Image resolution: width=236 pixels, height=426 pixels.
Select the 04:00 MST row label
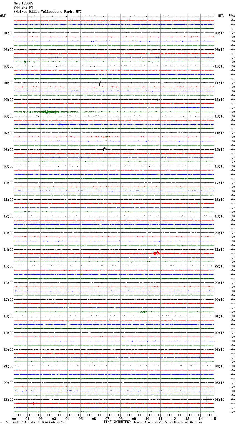click(x=9, y=83)
